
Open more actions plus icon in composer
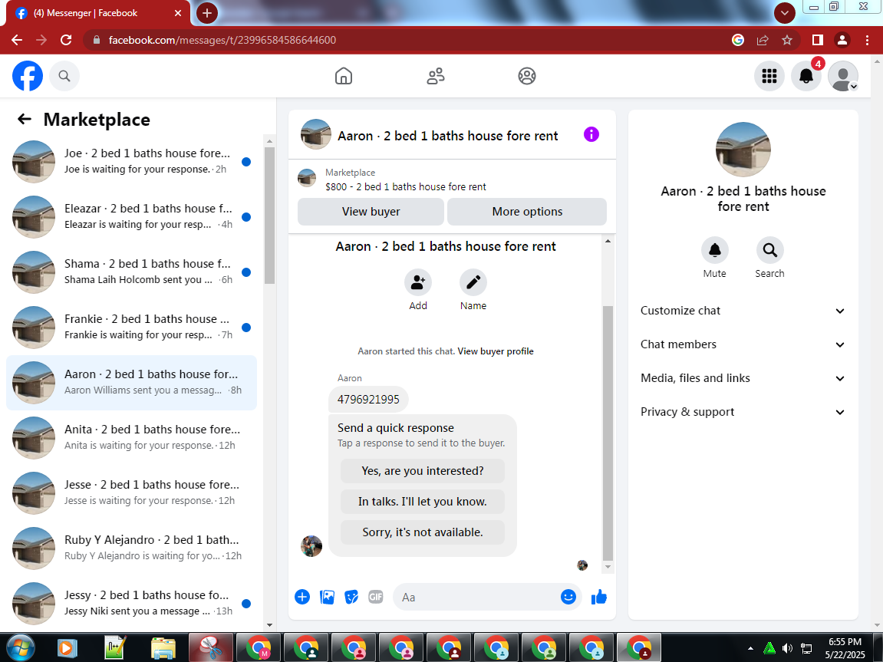[x=302, y=597]
